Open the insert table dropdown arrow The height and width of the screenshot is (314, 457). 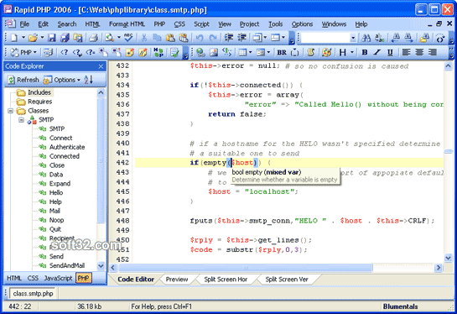point(250,53)
